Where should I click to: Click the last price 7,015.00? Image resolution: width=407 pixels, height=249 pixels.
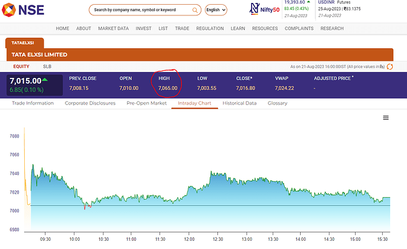pyautogui.click(x=25, y=81)
